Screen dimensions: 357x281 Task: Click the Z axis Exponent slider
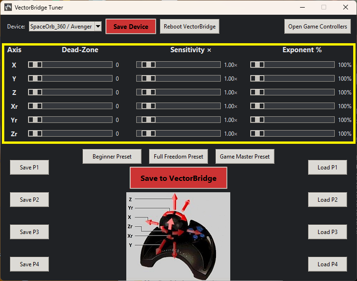[292, 92]
